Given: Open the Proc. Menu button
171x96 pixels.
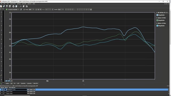Looking at the screenshot, I should pyautogui.click(x=12, y=88).
